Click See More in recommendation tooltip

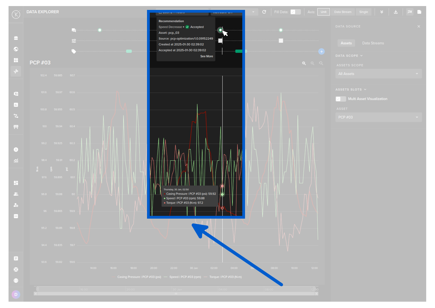point(206,56)
